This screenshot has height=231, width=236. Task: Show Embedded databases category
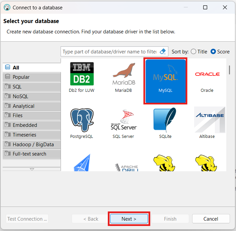32,125
